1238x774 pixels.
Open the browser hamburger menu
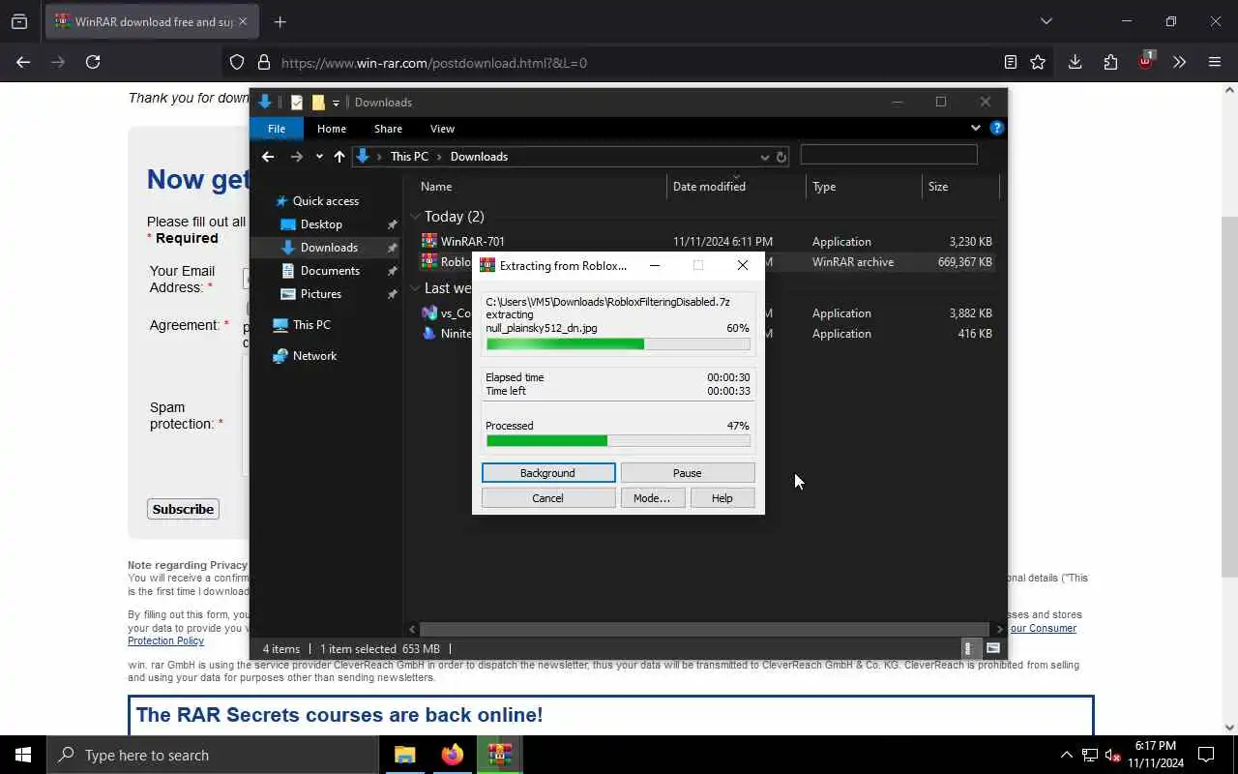[x=1215, y=62]
